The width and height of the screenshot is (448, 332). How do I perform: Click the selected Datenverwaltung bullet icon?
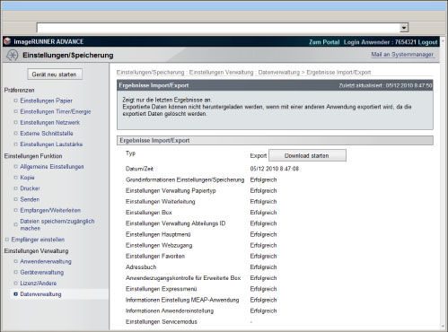click(16, 294)
